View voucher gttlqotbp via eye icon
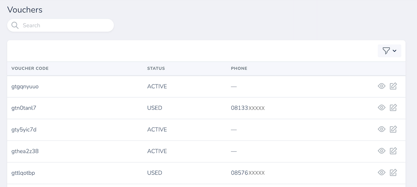This screenshot has height=187, width=417. [x=382, y=173]
